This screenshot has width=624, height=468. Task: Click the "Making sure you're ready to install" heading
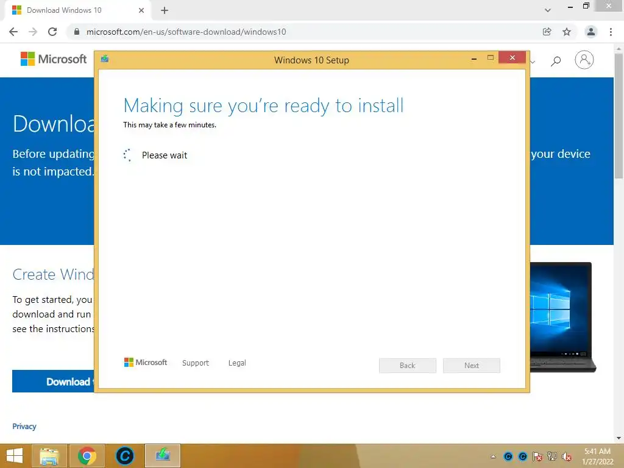pos(263,106)
